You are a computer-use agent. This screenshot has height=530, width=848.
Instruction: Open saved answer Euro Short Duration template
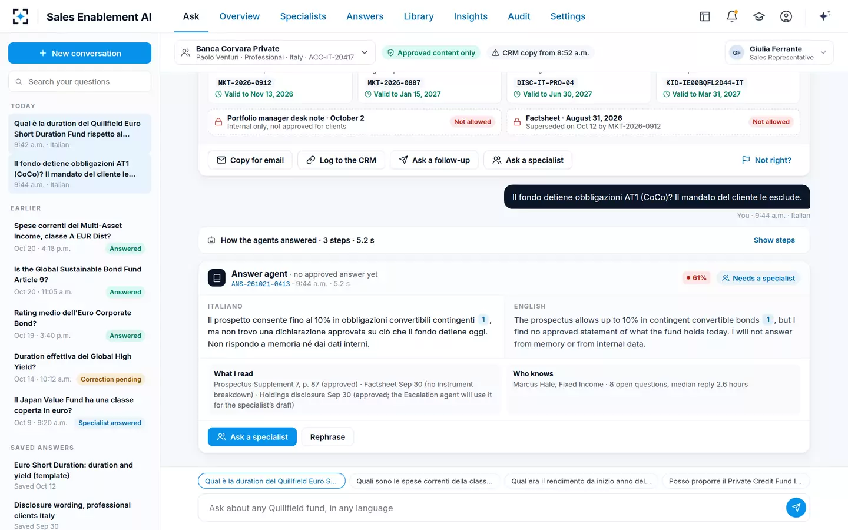click(x=79, y=475)
